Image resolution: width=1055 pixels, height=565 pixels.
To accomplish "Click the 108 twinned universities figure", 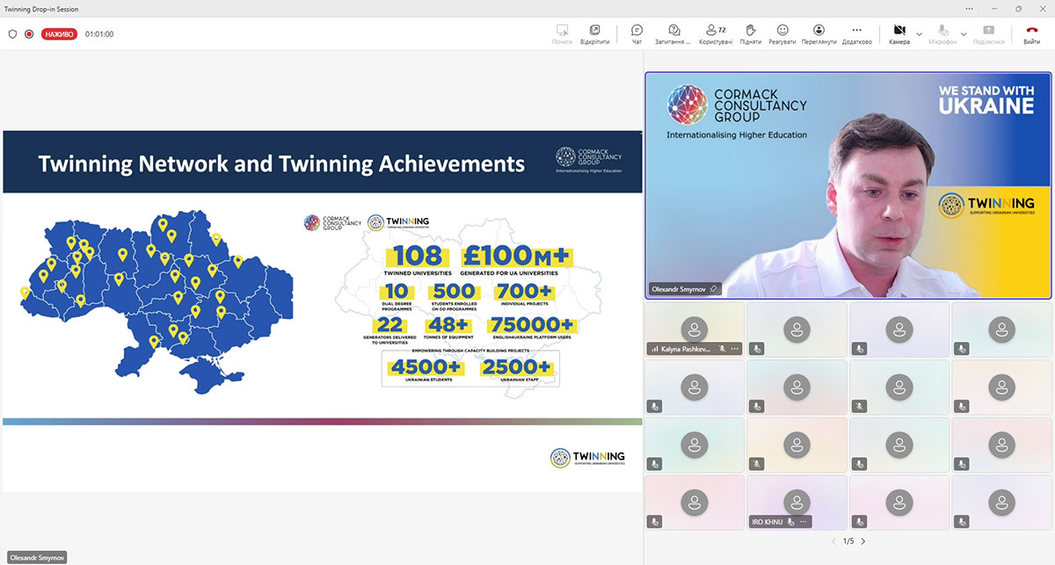I will [418, 256].
